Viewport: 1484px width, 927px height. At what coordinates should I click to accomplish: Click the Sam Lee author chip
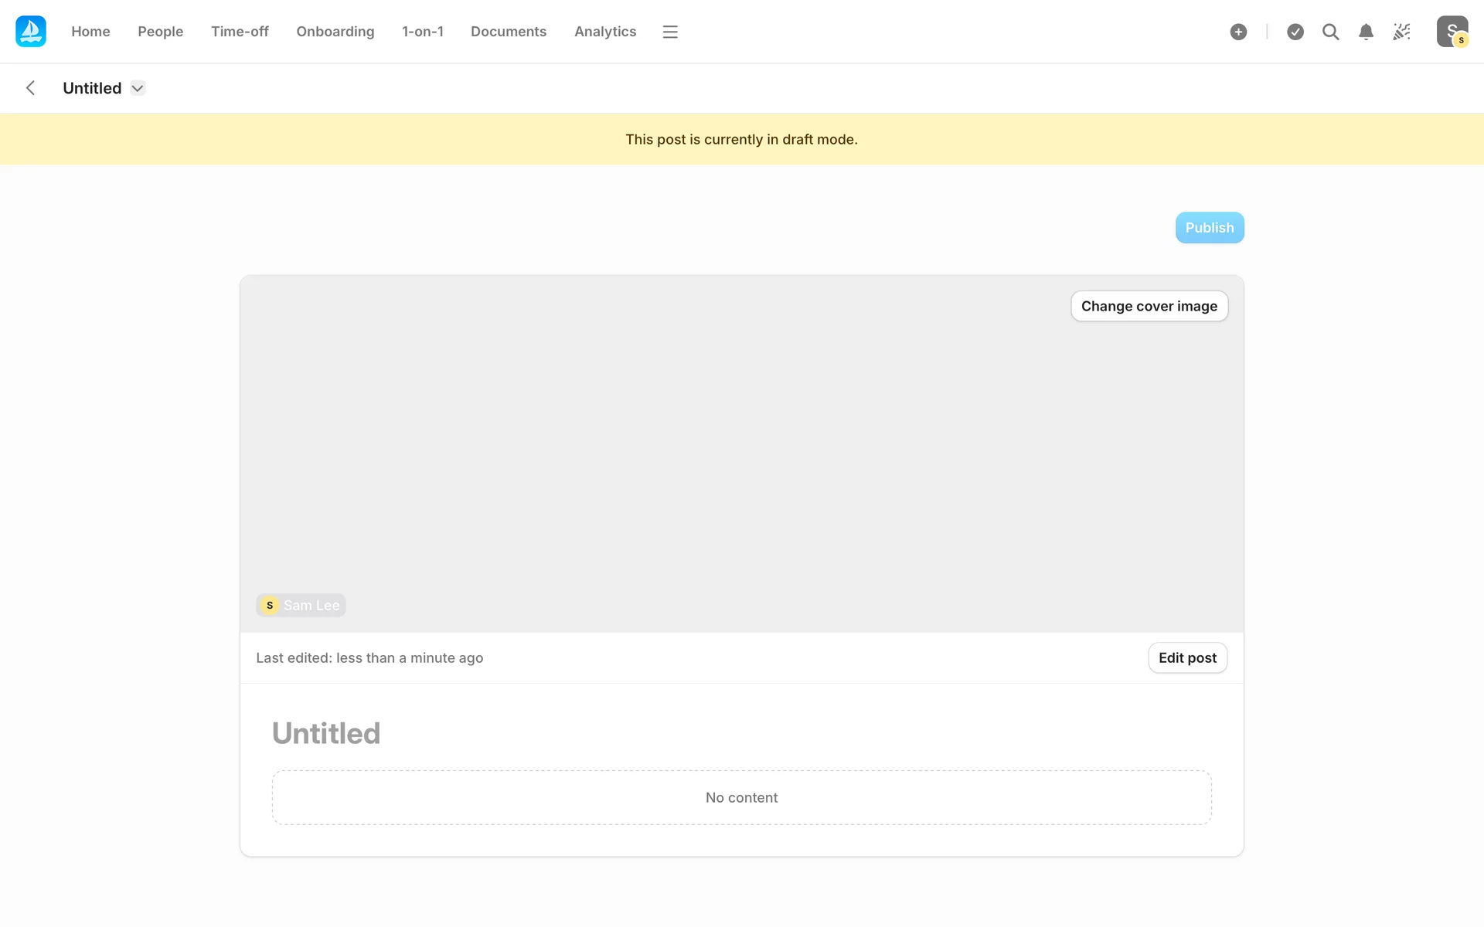click(301, 605)
